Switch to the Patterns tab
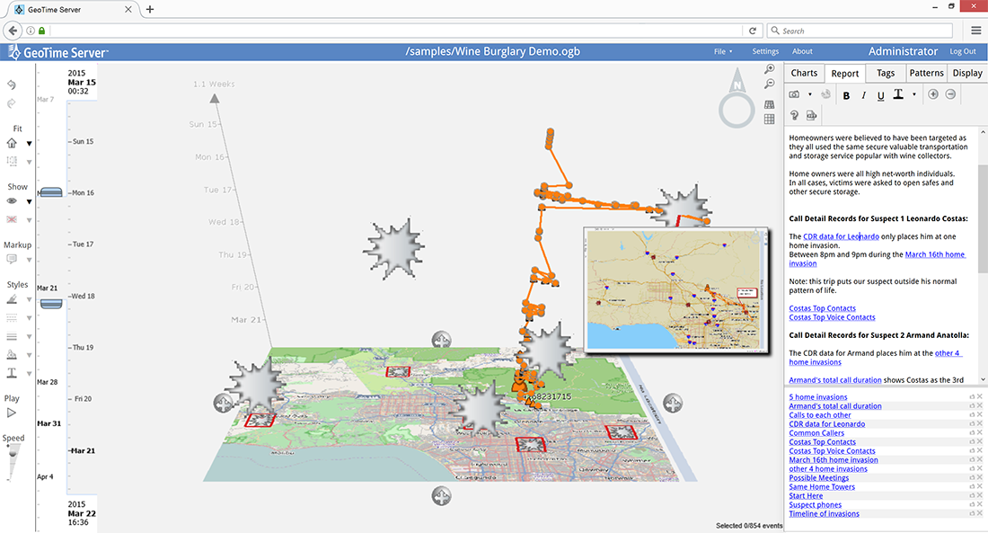Image resolution: width=988 pixels, height=533 pixels. (926, 73)
